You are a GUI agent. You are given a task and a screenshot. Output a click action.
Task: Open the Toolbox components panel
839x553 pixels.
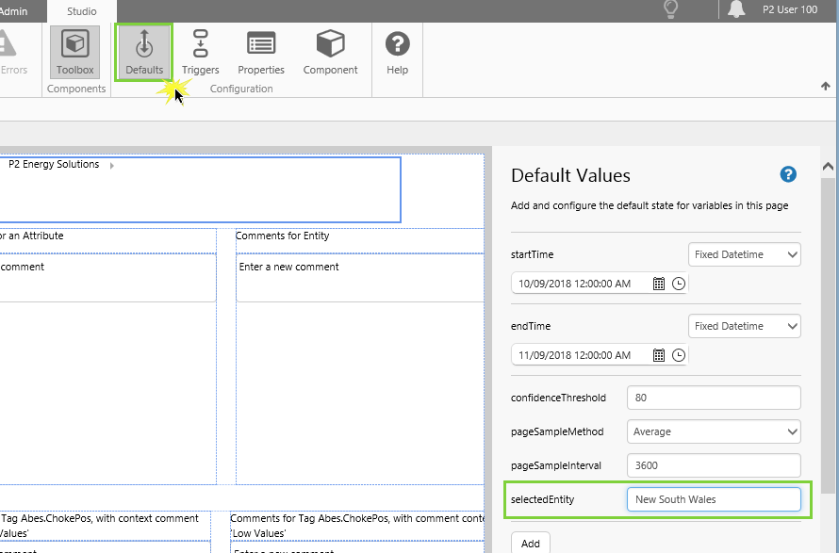point(74,53)
